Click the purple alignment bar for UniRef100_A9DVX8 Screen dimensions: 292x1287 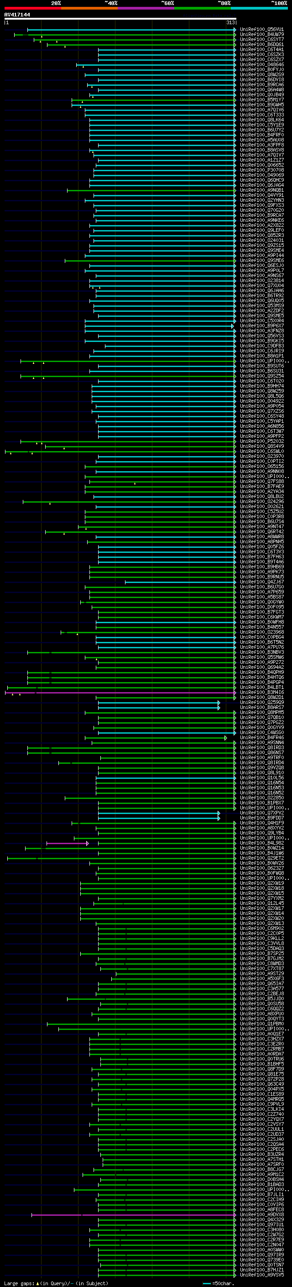pos(133,1214)
